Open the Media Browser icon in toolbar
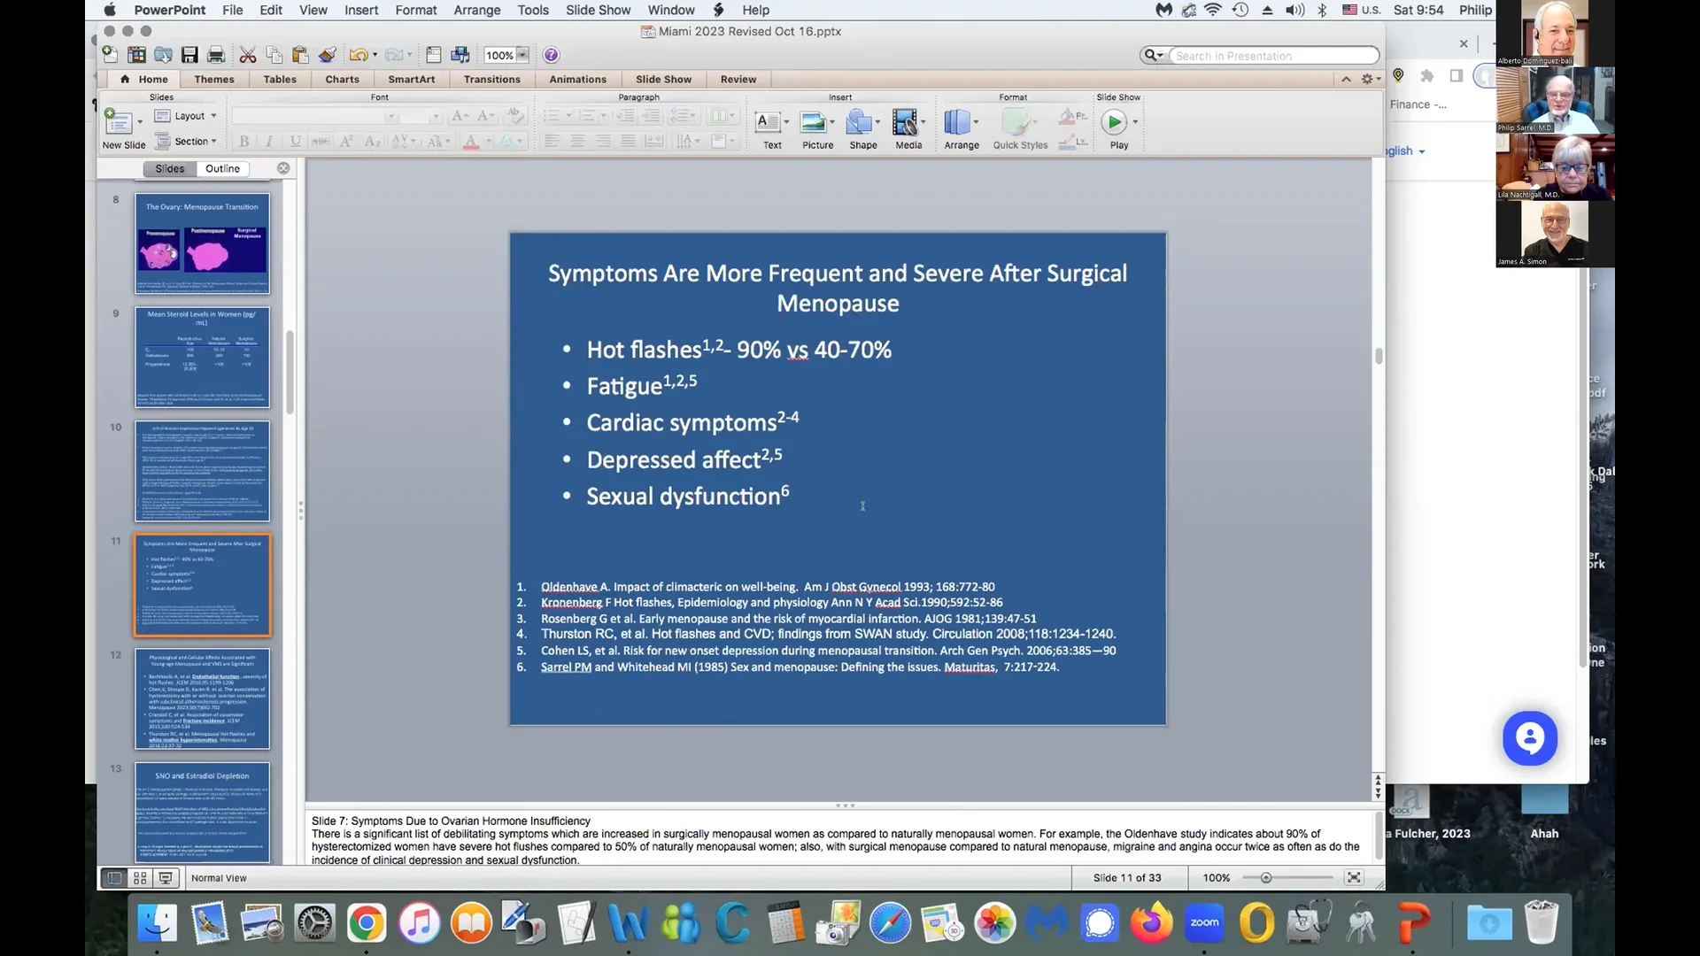This screenshot has height=956, width=1700. pyautogui.click(x=460, y=55)
